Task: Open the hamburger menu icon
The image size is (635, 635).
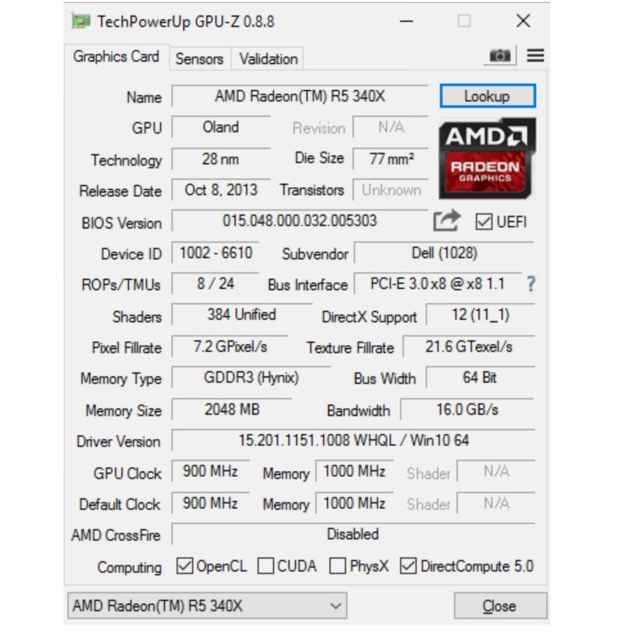Action: [535, 55]
